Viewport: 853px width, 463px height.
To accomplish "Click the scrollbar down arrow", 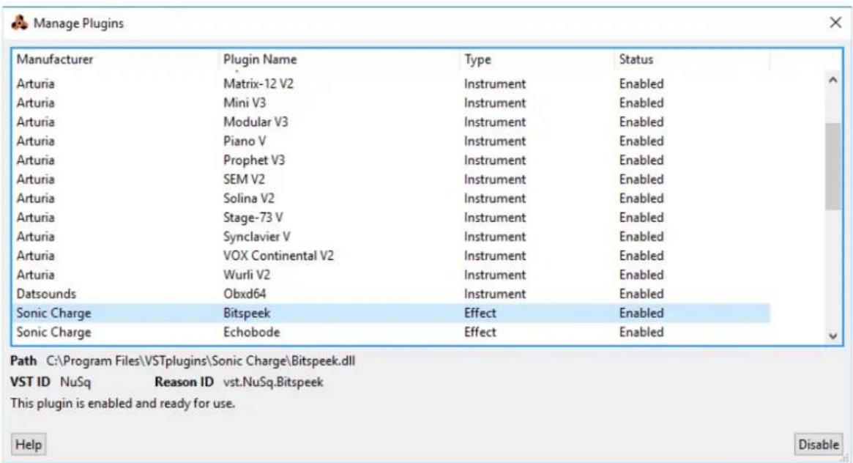I will tap(833, 336).
